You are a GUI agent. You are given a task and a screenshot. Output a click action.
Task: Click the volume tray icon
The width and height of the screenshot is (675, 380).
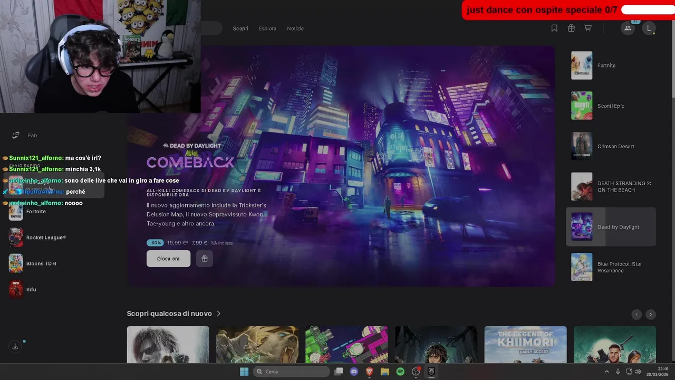[x=638, y=372]
